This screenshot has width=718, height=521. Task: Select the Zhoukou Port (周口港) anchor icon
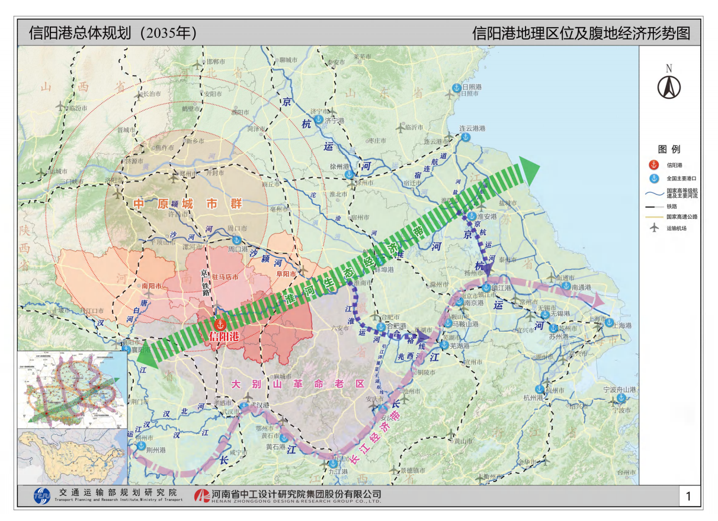point(236,240)
